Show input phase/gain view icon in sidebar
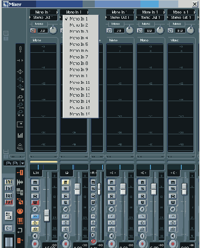The height and width of the screenshot is (248, 200). (x=20, y=49)
